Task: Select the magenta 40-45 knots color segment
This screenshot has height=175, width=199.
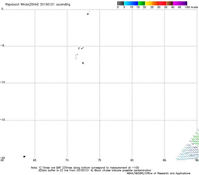Action: pyautogui.click(x=179, y=3)
